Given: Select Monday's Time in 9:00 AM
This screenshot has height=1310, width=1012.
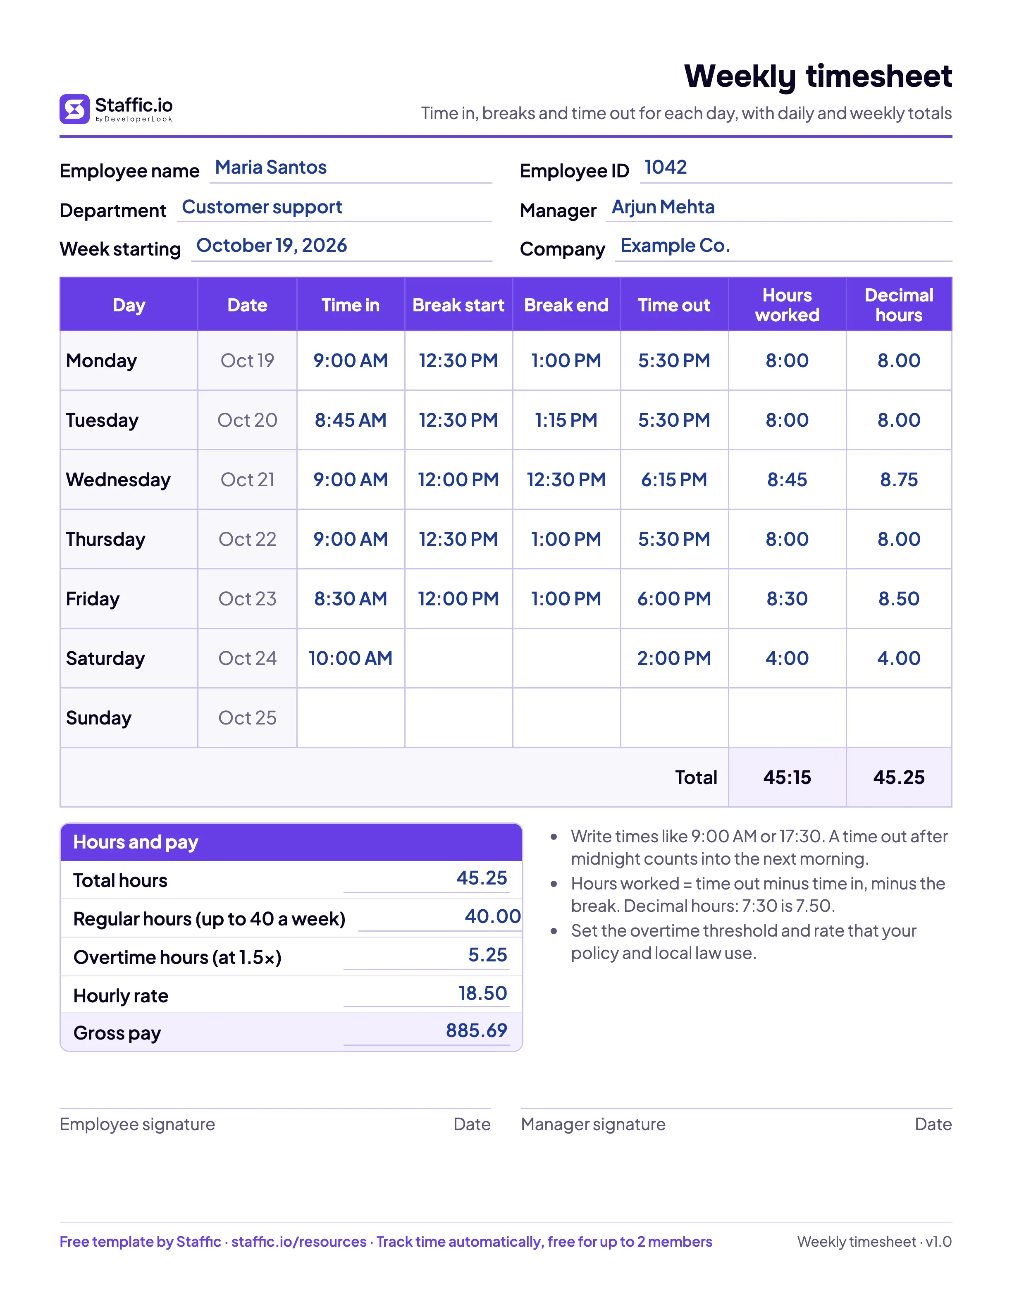Looking at the screenshot, I should [x=351, y=361].
